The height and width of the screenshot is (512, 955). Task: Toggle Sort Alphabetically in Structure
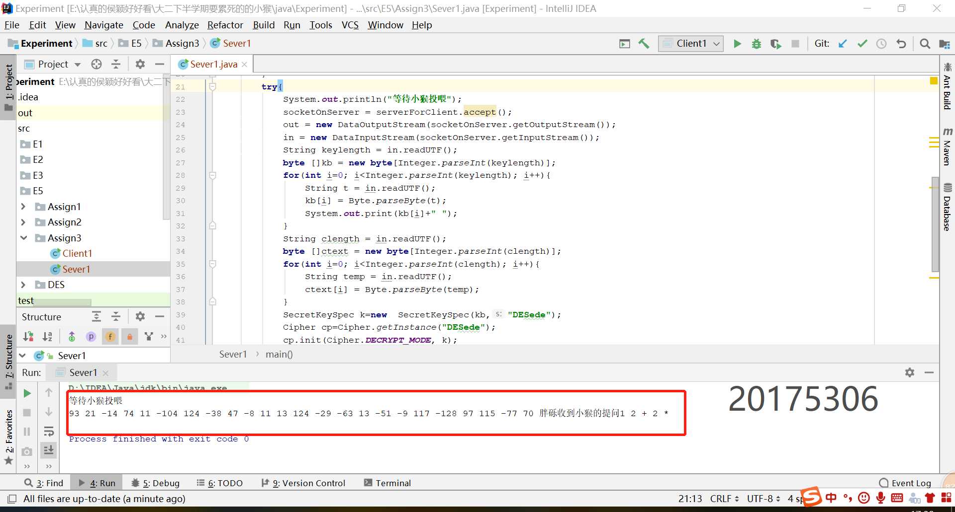pos(47,337)
